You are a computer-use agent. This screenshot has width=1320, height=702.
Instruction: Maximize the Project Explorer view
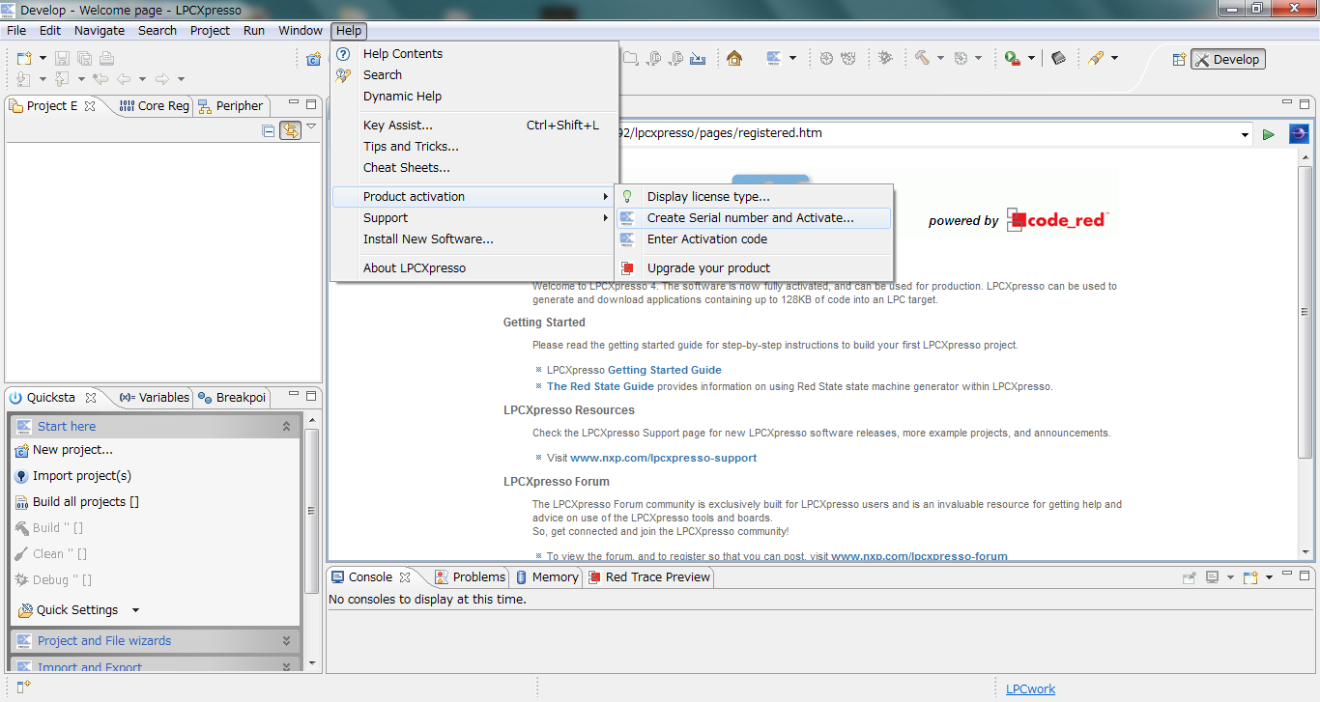pyautogui.click(x=311, y=104)
